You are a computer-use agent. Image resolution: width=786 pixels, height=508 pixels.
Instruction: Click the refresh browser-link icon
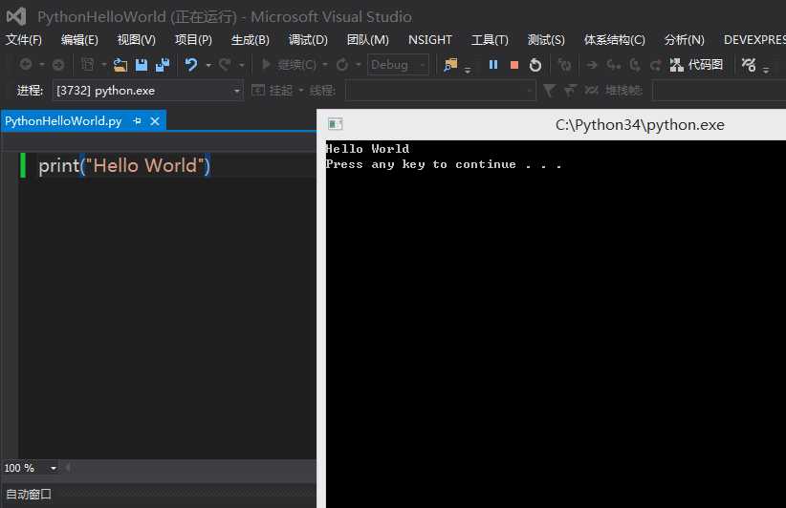342,65
